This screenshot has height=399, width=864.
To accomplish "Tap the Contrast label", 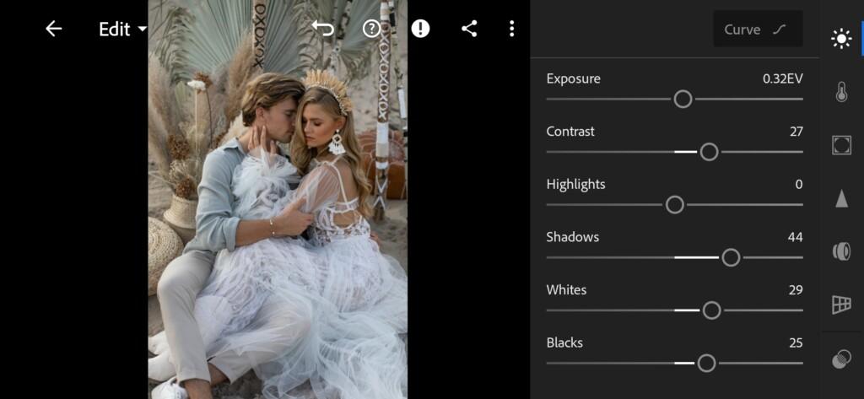I will pyautogui.click(x=571, y=132).
